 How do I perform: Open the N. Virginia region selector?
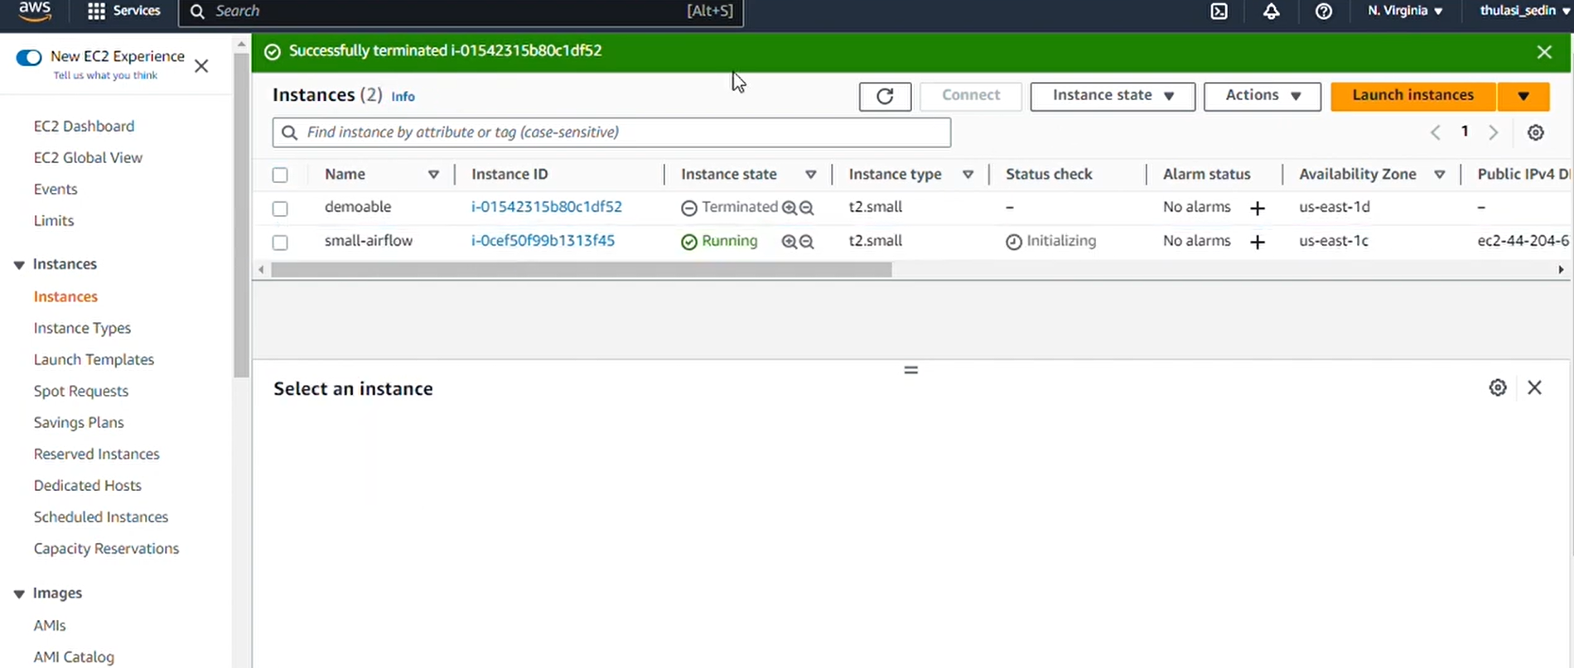coord(1404,12)
